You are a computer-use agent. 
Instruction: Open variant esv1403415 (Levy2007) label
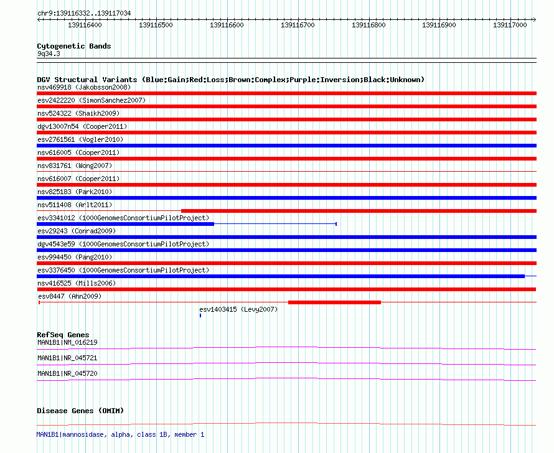(238, 309)
